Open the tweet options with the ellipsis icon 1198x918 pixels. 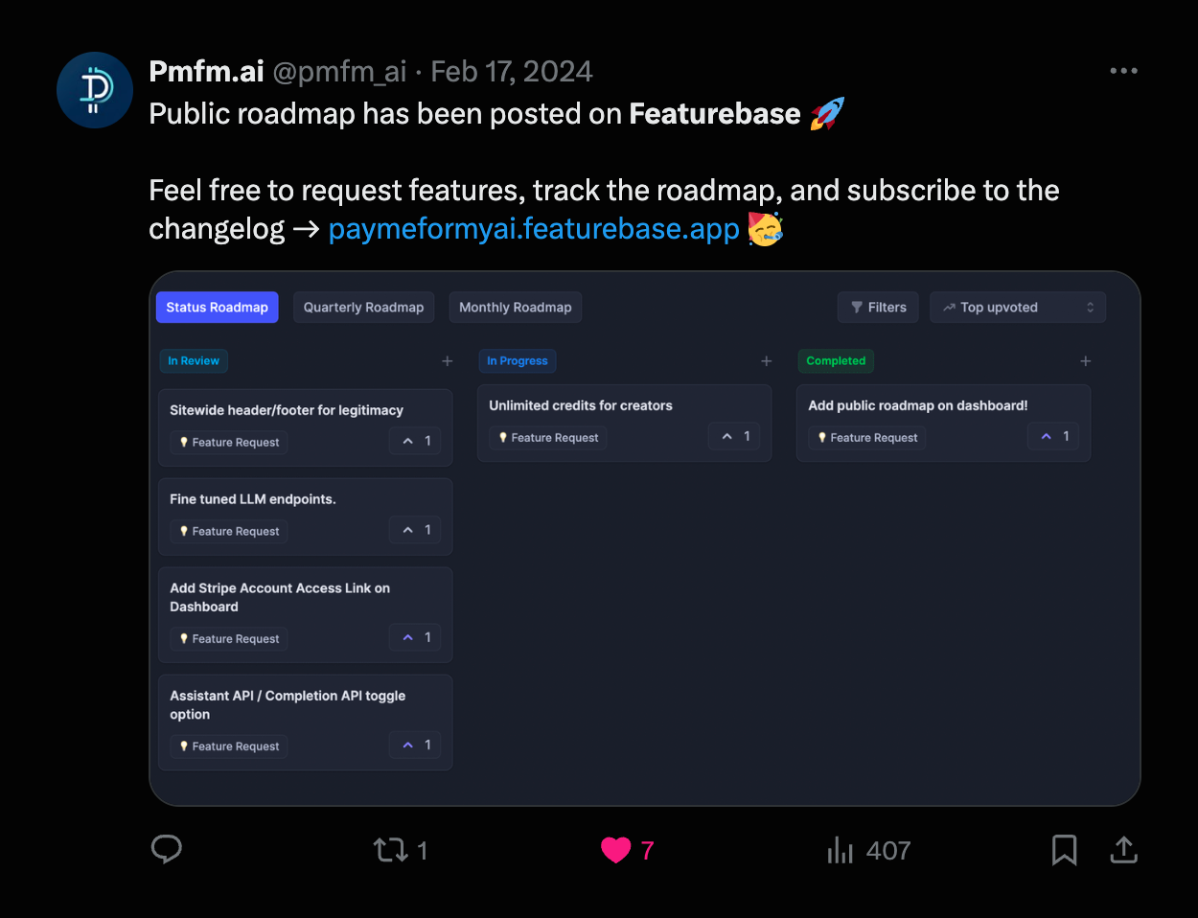[x=1123, y=70]
